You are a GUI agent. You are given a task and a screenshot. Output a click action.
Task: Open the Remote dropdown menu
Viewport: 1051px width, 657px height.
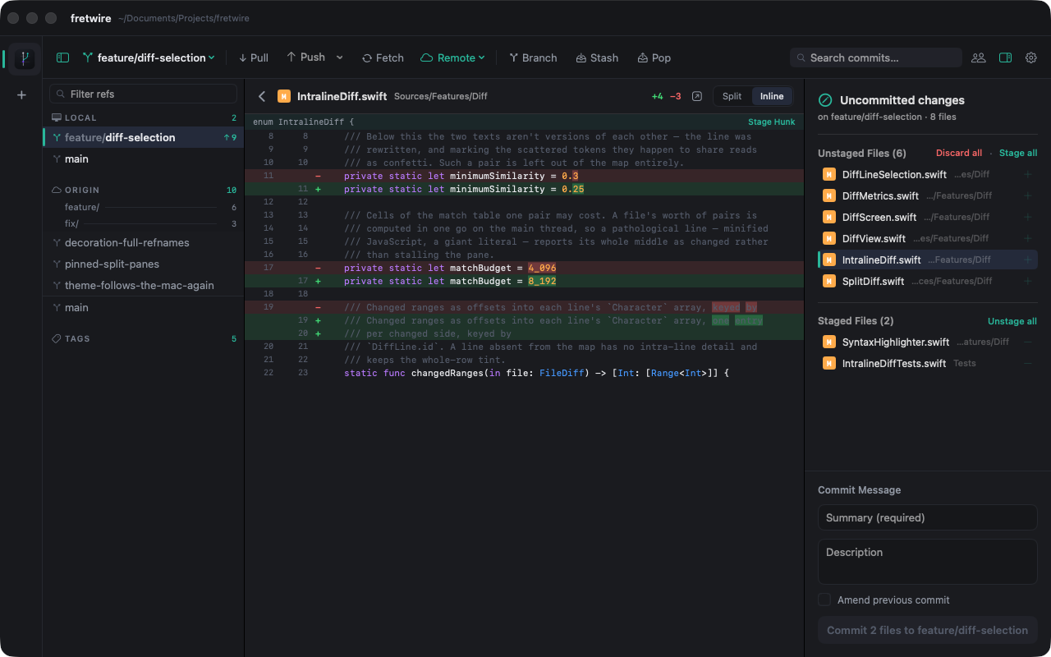452,57
